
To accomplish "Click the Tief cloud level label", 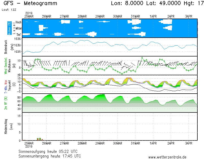I will (x=19, y=34).
